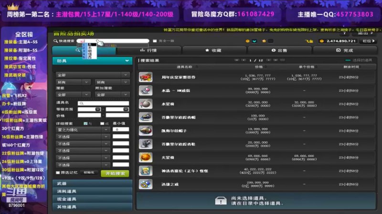Open the 全部 dropdown under 潜能
Viewport: 382px width, 214px height.
pyautogui.click(x=73, y=95)
